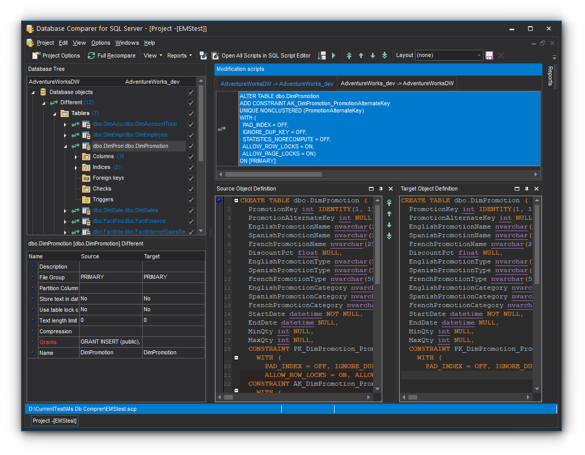This screenshot has width=585, height=455.
Task: Expand the Columns node in database tree
Action: point(75,157)
